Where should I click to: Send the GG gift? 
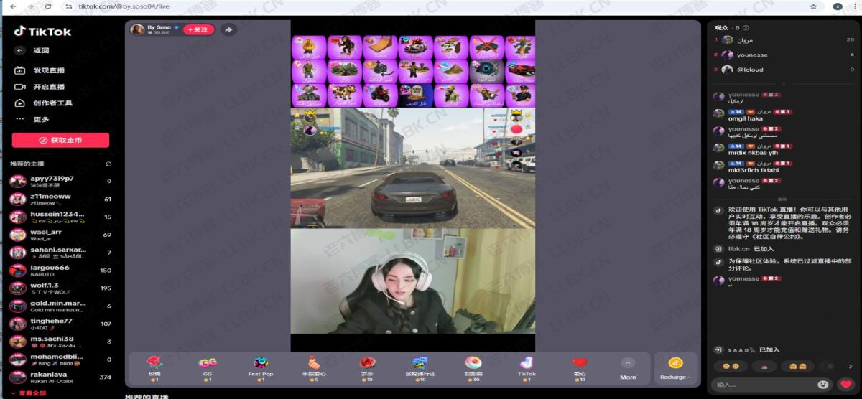tap(208, 367)
